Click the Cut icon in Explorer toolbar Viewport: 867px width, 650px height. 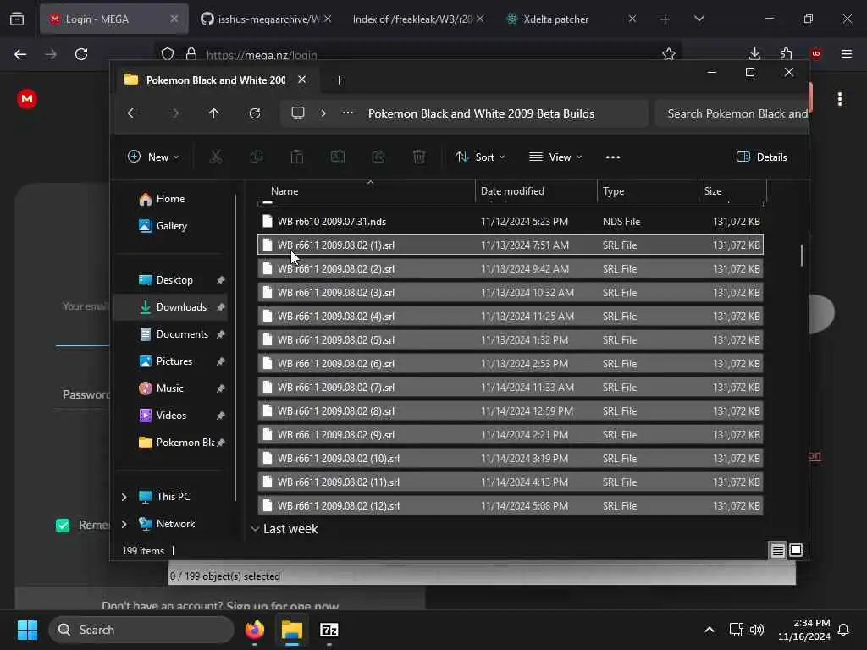coord(216,157)
